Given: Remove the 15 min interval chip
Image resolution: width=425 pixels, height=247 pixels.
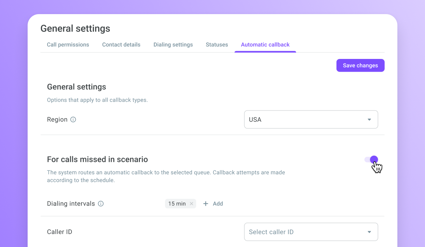Looking at the screenshot, I should tap(192, 204).
